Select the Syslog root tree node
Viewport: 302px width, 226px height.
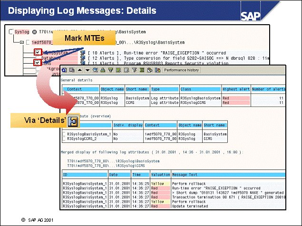22,32
